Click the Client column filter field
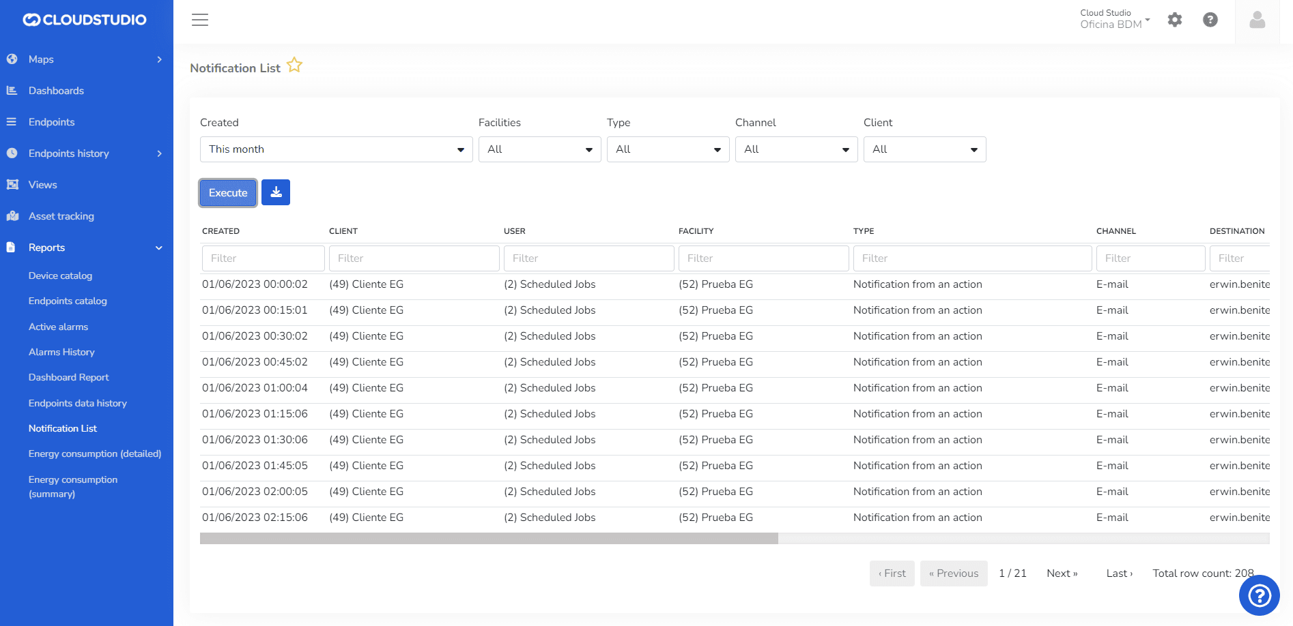Image resolution: width=1293 pixels, height=626 pixels. (414, 258)
